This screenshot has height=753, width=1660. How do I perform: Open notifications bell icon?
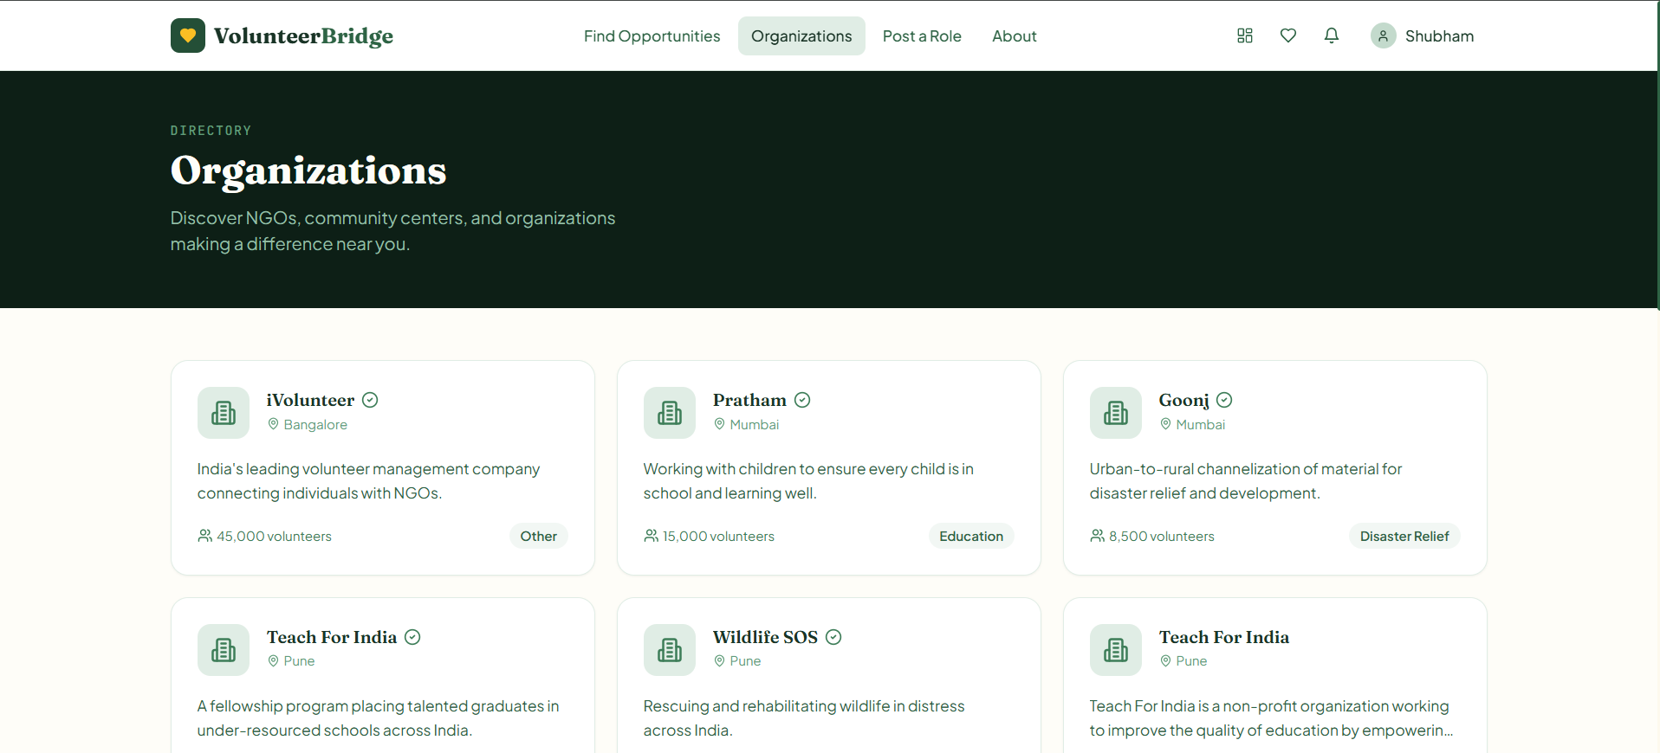click(x=1332, y=35)
